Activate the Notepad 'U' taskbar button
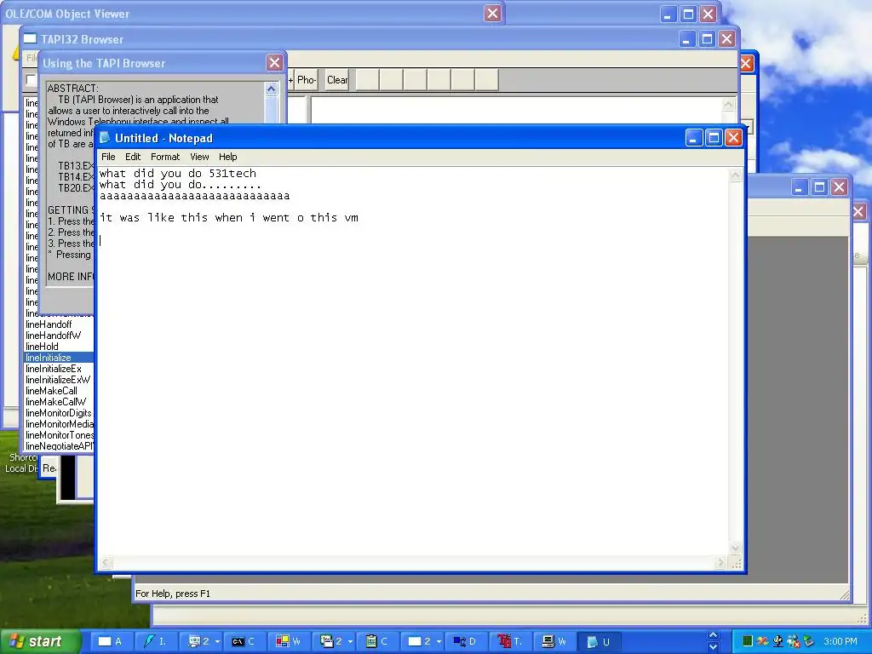This screenshot has width=872, height=654. [598, 641]
